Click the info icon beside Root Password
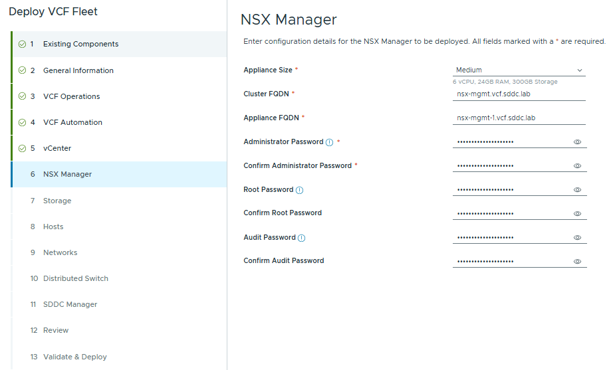615x370 pixels. pos(299,190)
